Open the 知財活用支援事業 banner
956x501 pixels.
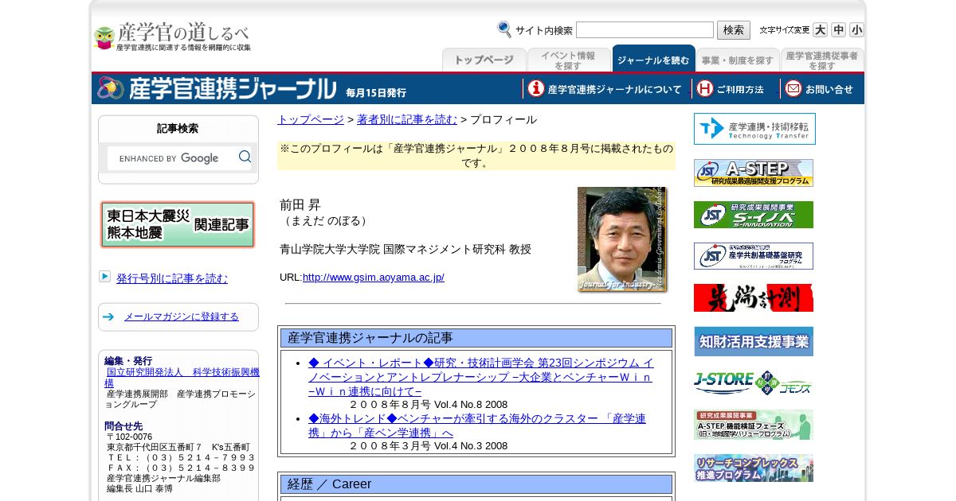pyautogui.click(x=754, y=341)
